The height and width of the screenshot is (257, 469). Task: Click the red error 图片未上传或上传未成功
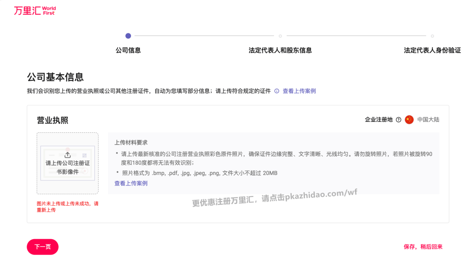68,207
